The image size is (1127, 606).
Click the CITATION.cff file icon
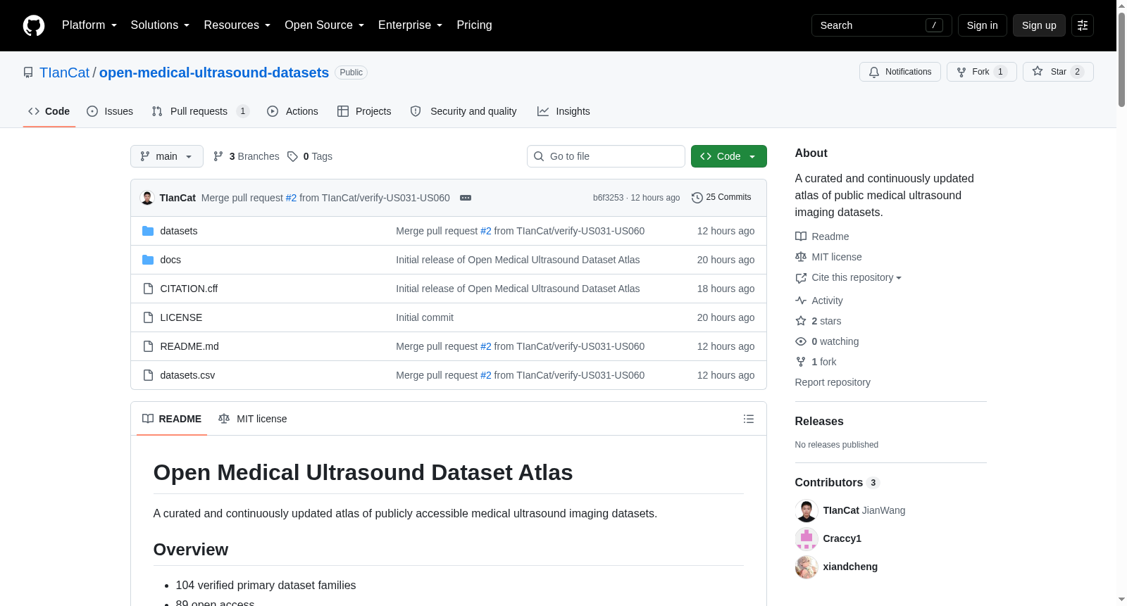click(148, 289)
